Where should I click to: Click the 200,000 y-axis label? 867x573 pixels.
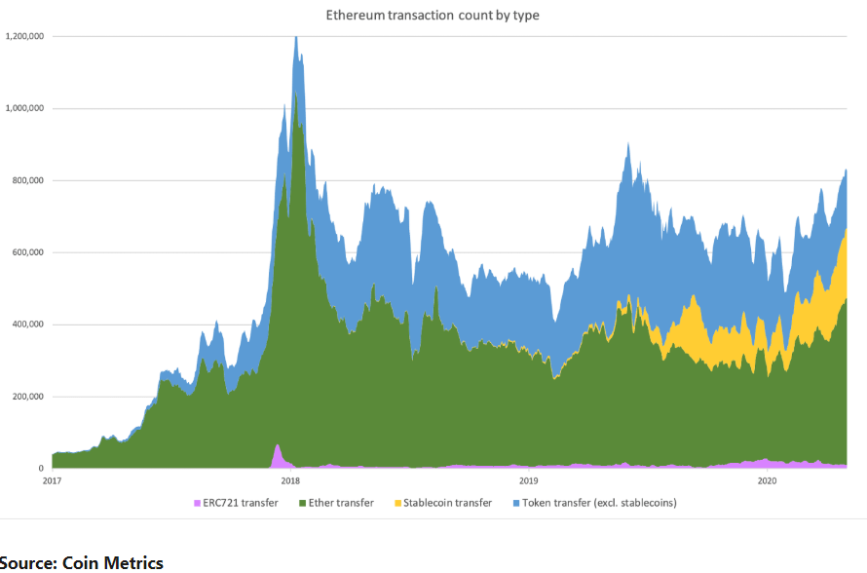[28, 397]
